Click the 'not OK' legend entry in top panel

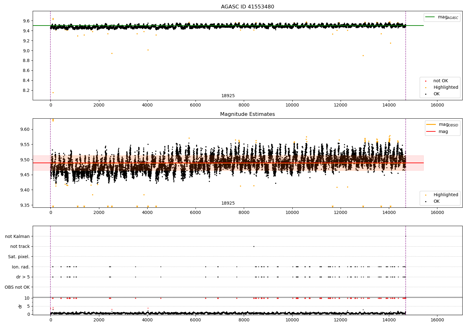(x=441, y=81)
